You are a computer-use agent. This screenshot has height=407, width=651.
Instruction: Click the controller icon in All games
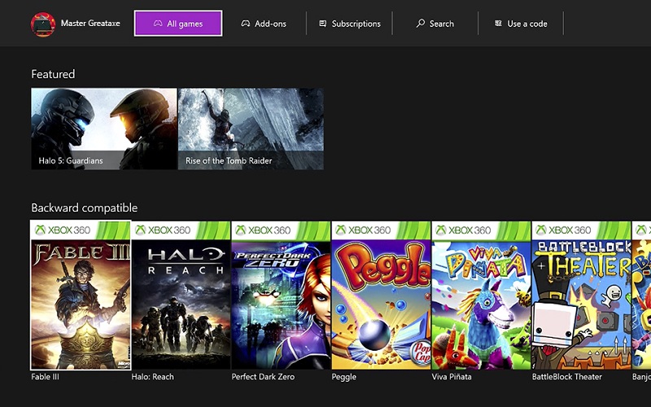tap(158, 24)
